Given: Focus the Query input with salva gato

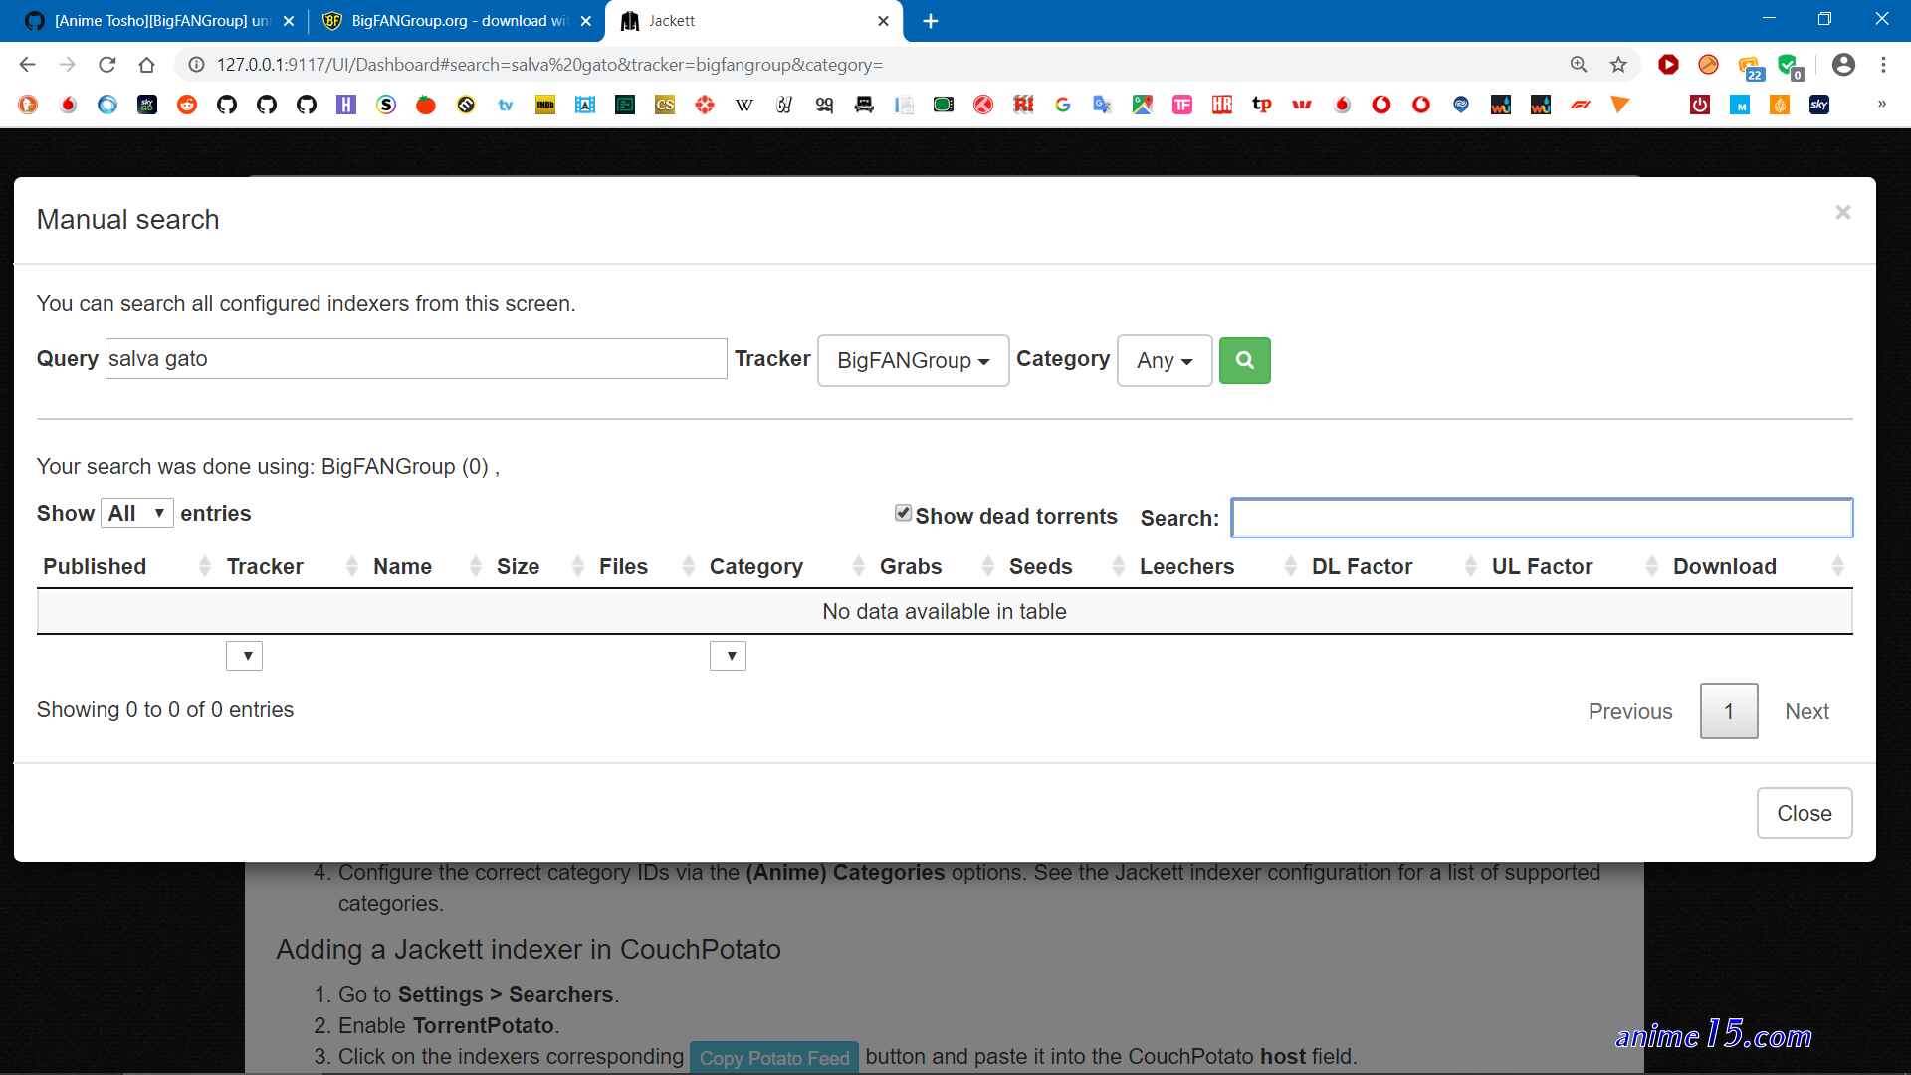Looking at the screenshot, I should click(x=416, y=358).
